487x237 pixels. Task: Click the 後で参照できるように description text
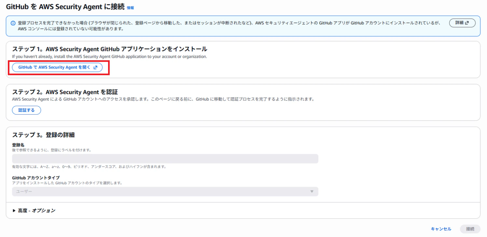click(51, 150)
